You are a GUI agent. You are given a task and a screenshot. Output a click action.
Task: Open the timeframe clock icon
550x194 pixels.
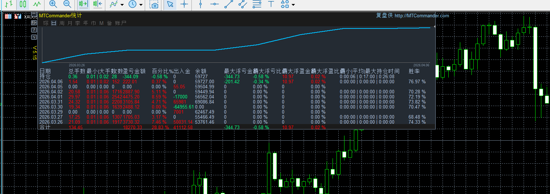coord(132,4)
